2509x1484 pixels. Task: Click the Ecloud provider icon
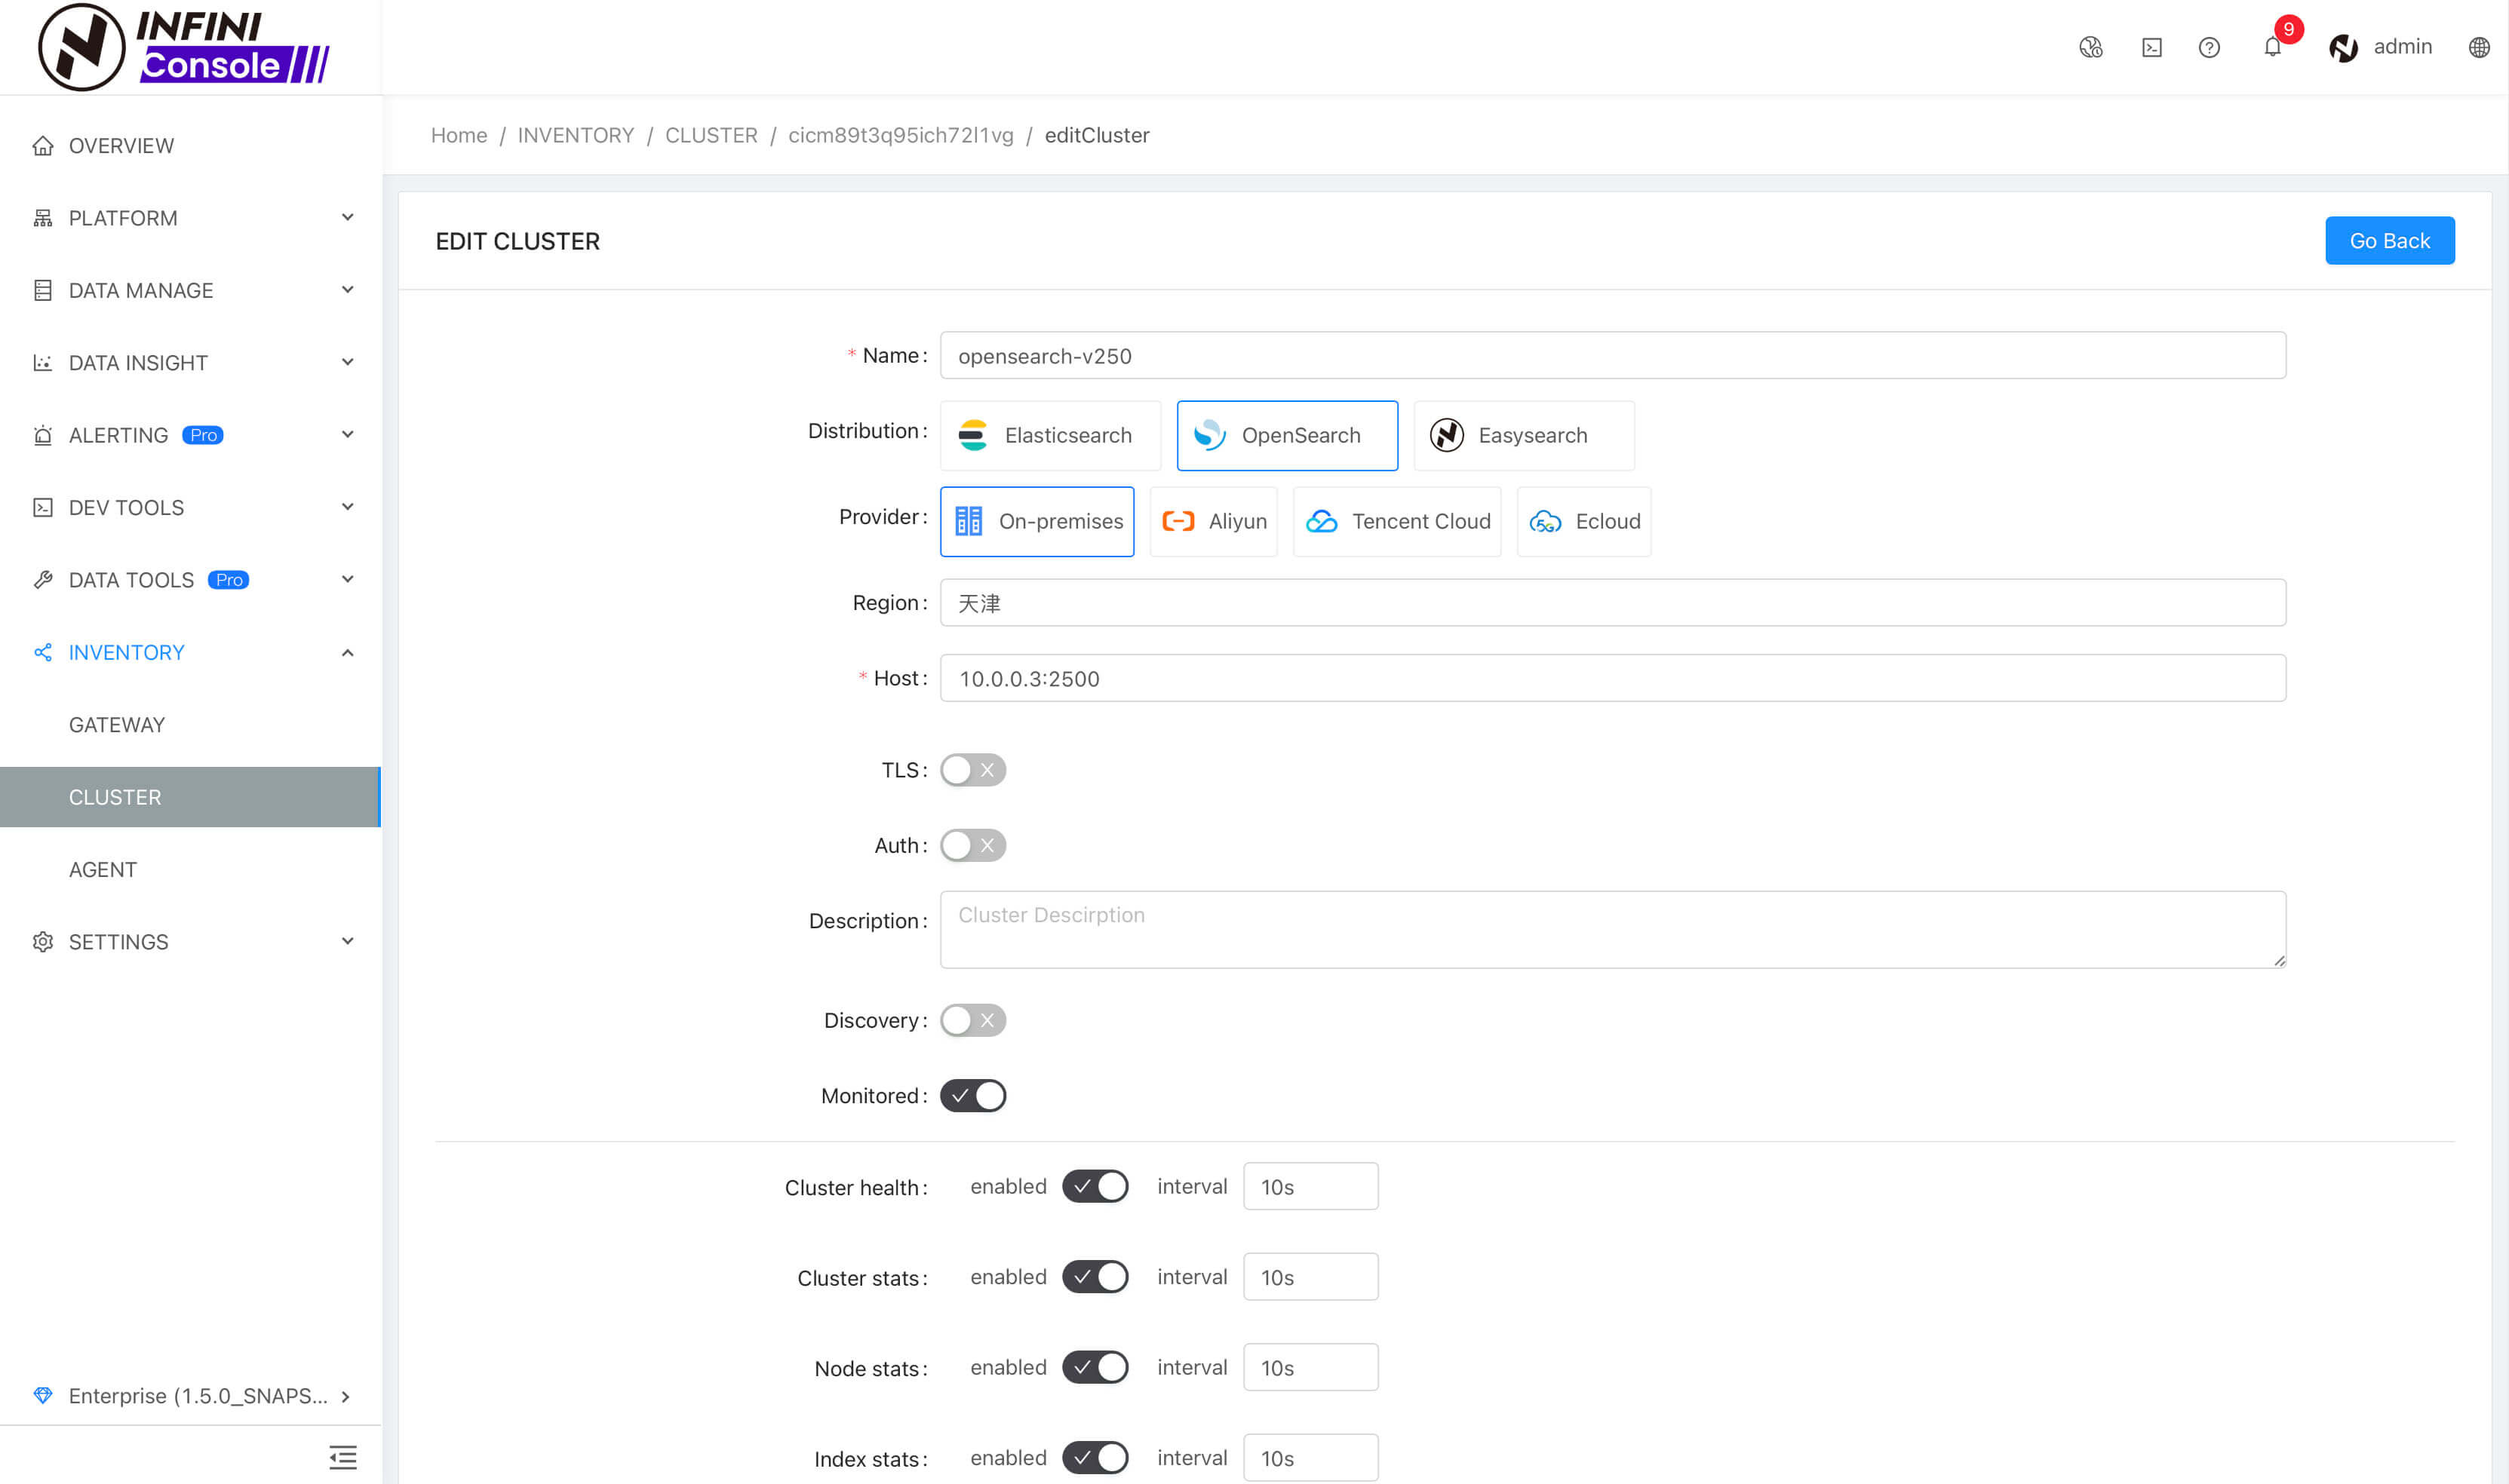click(1549, 521)
